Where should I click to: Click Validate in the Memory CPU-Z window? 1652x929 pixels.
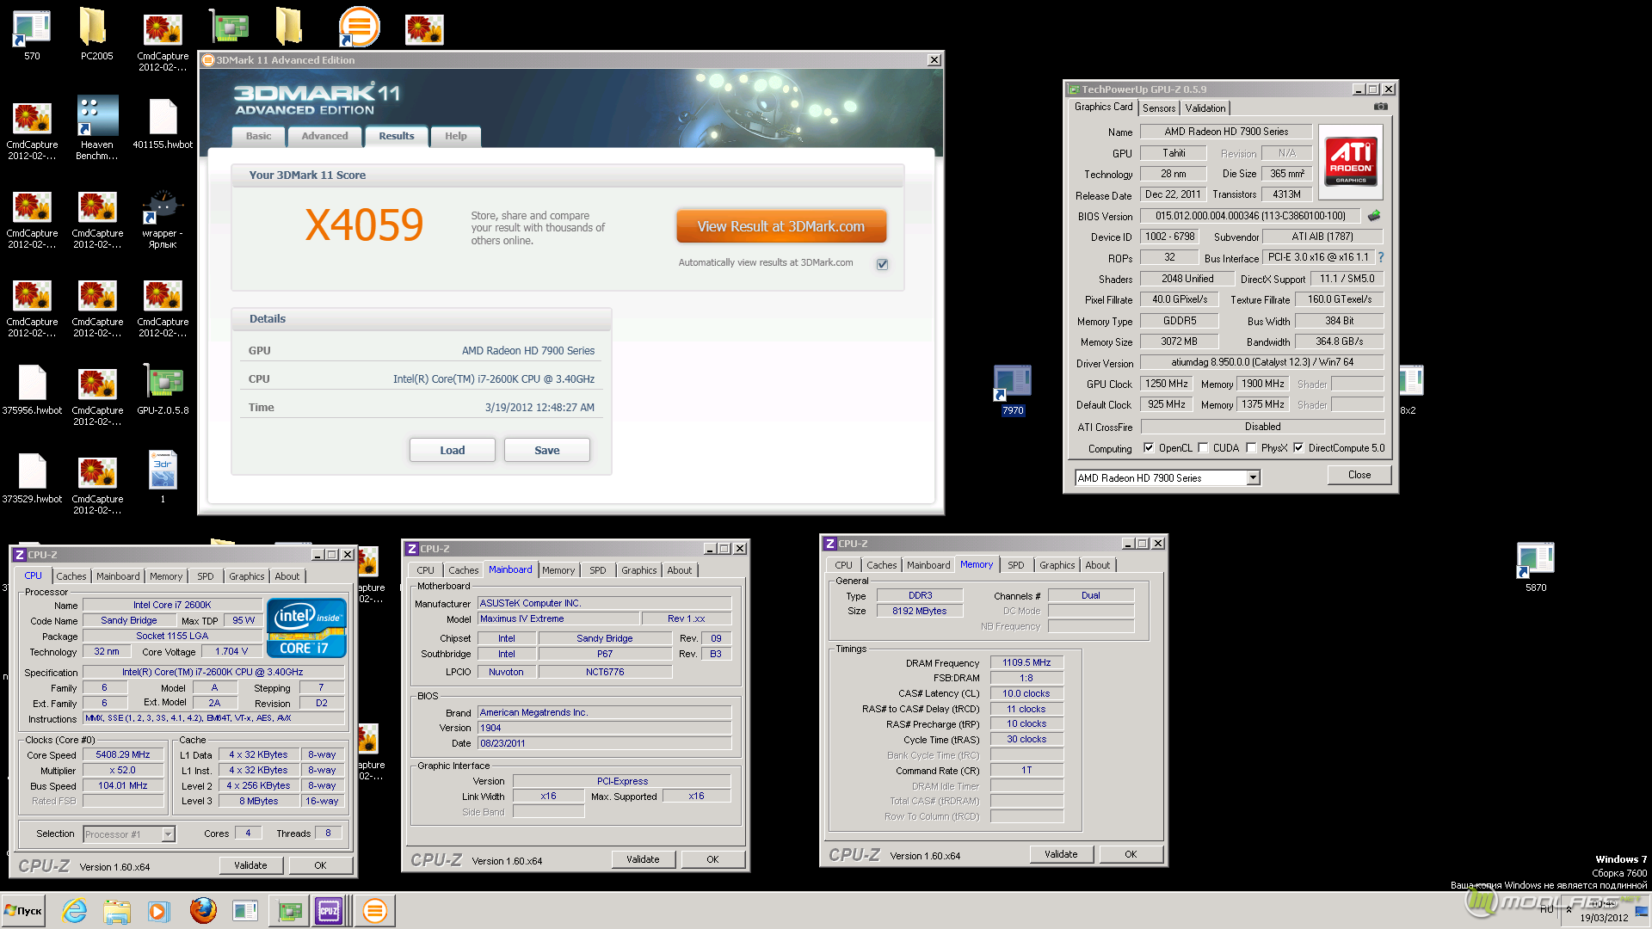click(x=1061, y=854)
